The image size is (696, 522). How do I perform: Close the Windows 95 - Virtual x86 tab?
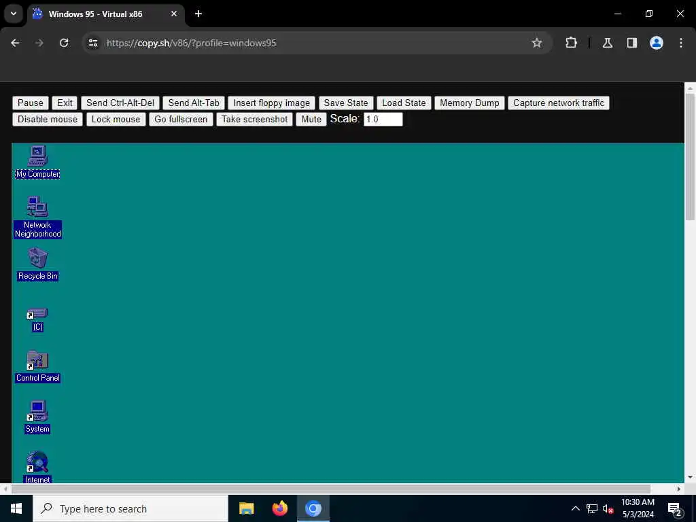click(x=174, y=14)
